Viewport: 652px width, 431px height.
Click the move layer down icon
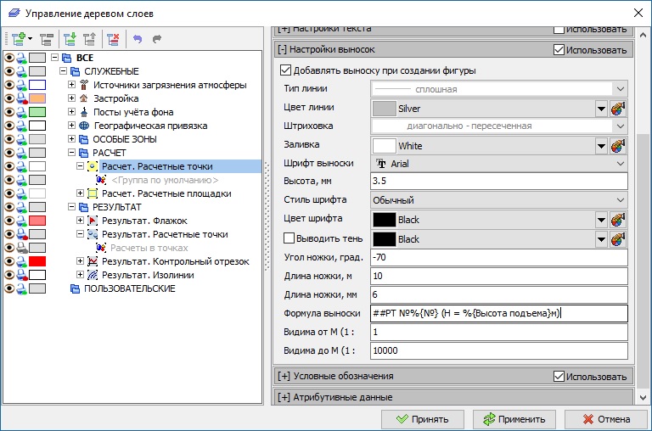click(70, 38)
